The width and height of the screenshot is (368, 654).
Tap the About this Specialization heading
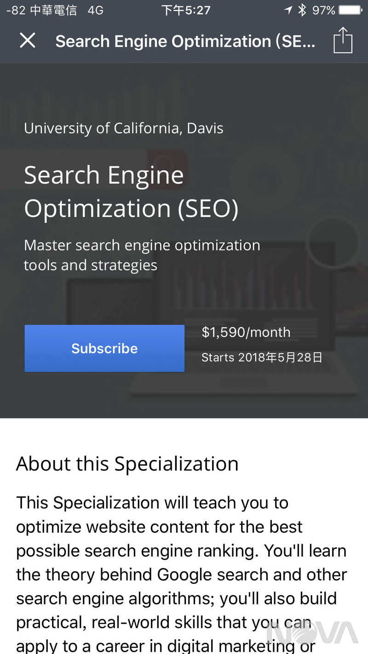(127, 464)
